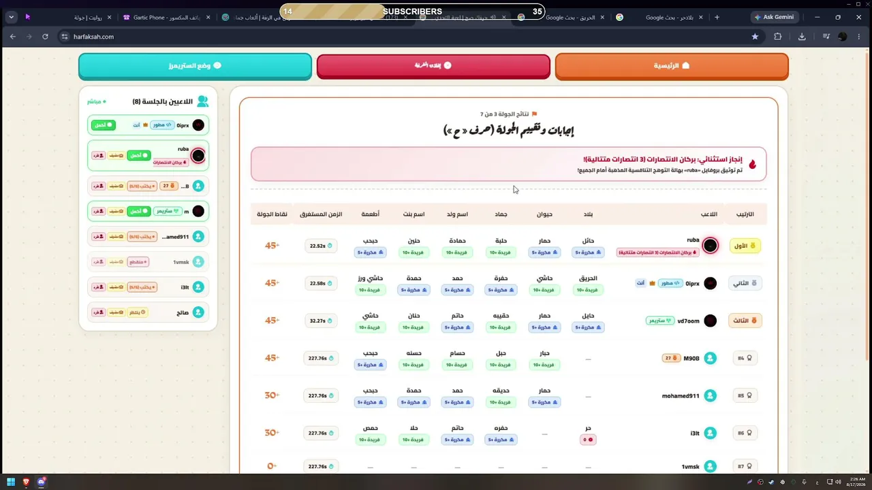Make صالح host with مشيف button
Viewport: 872px width, 490px height.
(117, 312)
